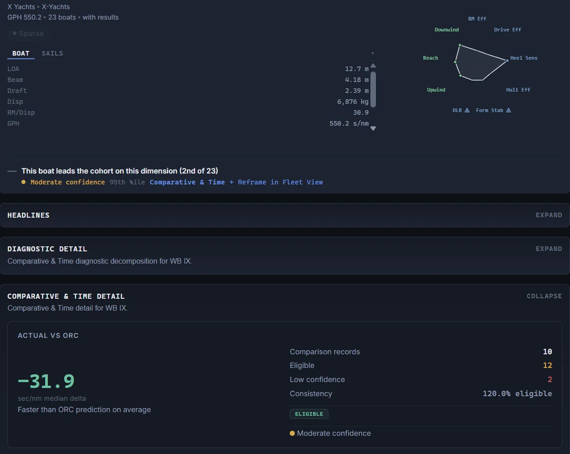The height and width of the screenshot is (454, 570).
Task: Click the Beam value 4.18 m
Action: point(357,80)
